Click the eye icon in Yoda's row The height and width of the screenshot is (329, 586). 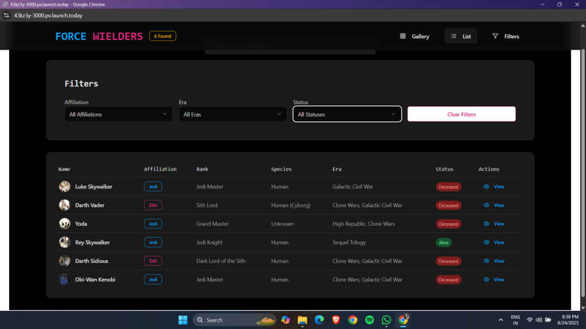[x=486, y=224]
